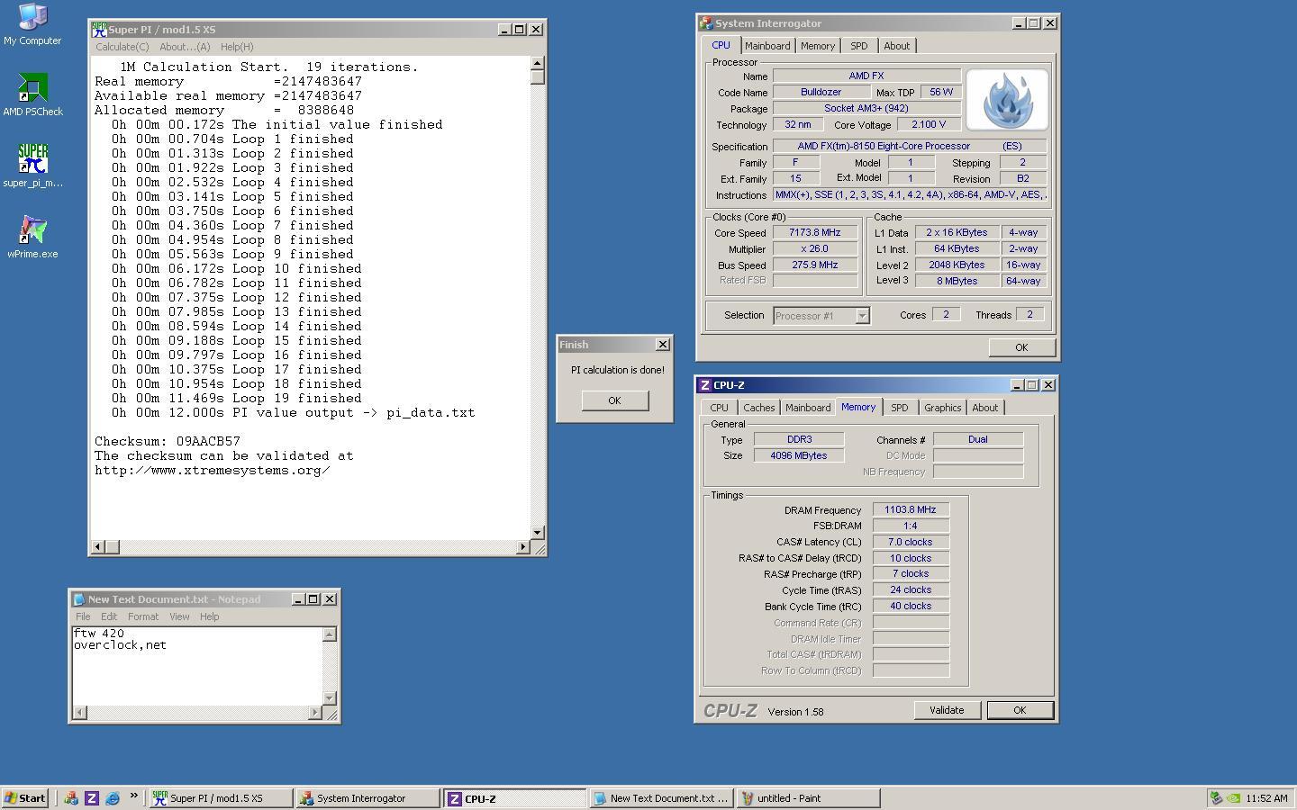The image size is (1297, 810).
Task: Click the xtremesystems.org URL text
Action: (x=212, y=471)
